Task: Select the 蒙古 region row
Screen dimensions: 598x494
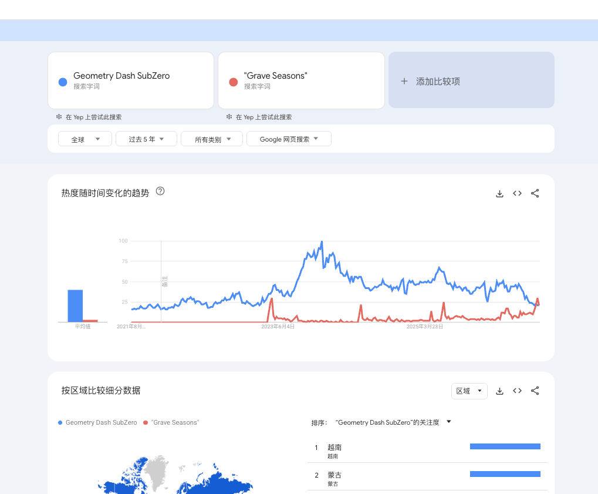Action: coord(428,477)
